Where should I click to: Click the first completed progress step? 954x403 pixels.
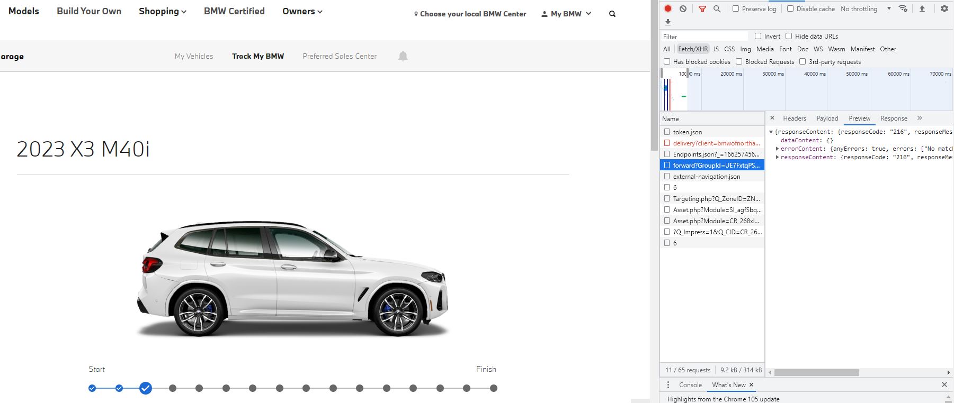pos(92,388)
